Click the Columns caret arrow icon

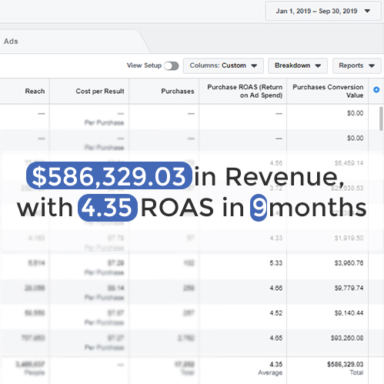tap(254, 66)
